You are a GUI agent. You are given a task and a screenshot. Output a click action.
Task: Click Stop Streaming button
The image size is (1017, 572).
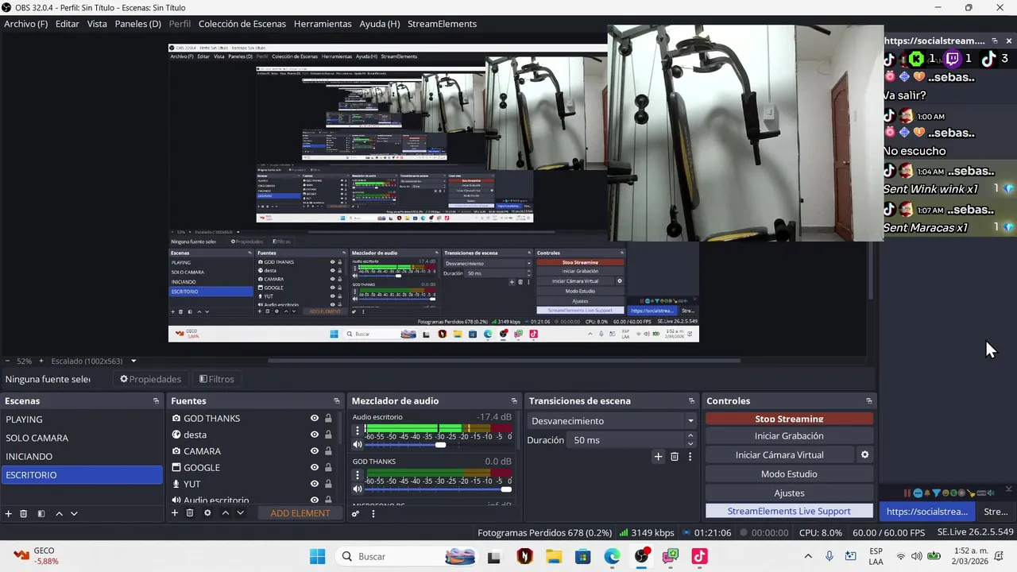(x=789, y=419)
